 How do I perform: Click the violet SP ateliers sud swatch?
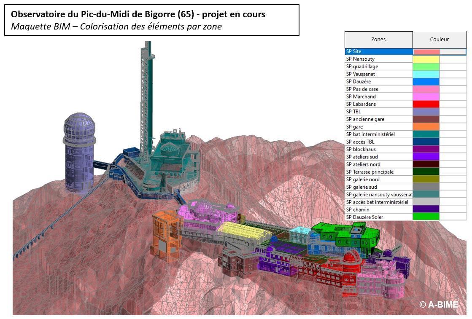(x=426, y=157)
